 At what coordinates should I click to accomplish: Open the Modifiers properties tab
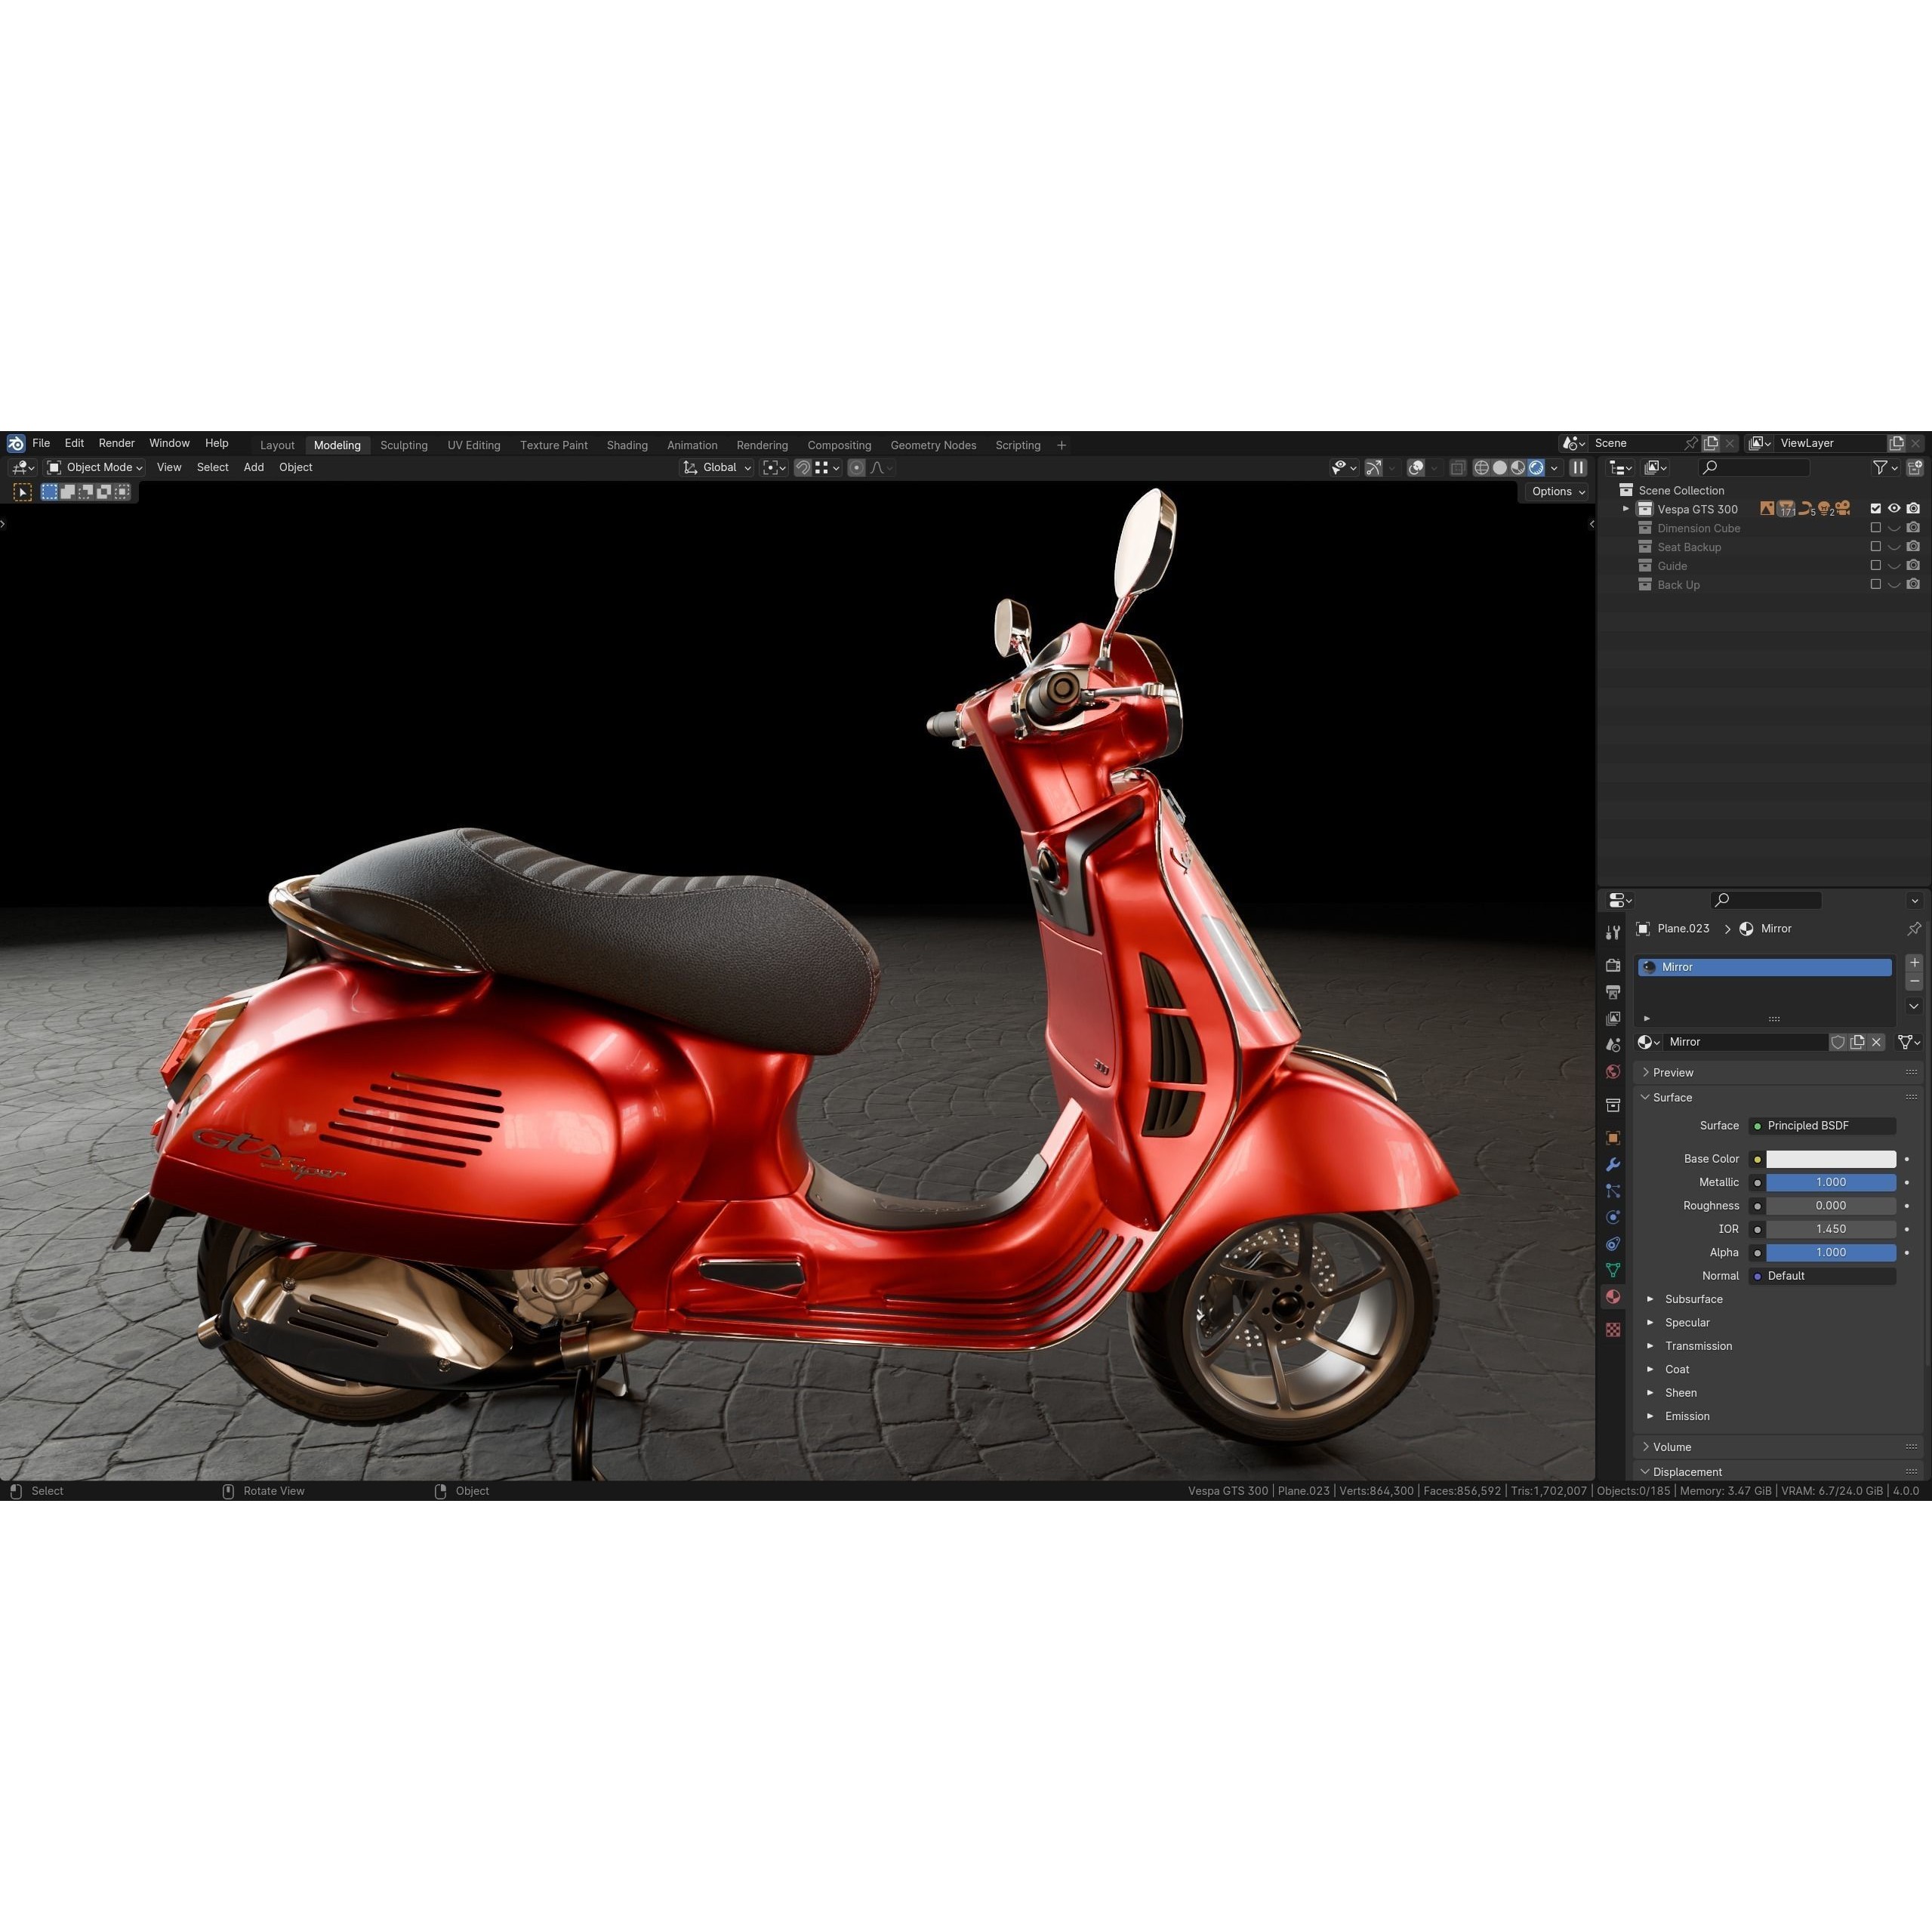tap(1613, 1165)
